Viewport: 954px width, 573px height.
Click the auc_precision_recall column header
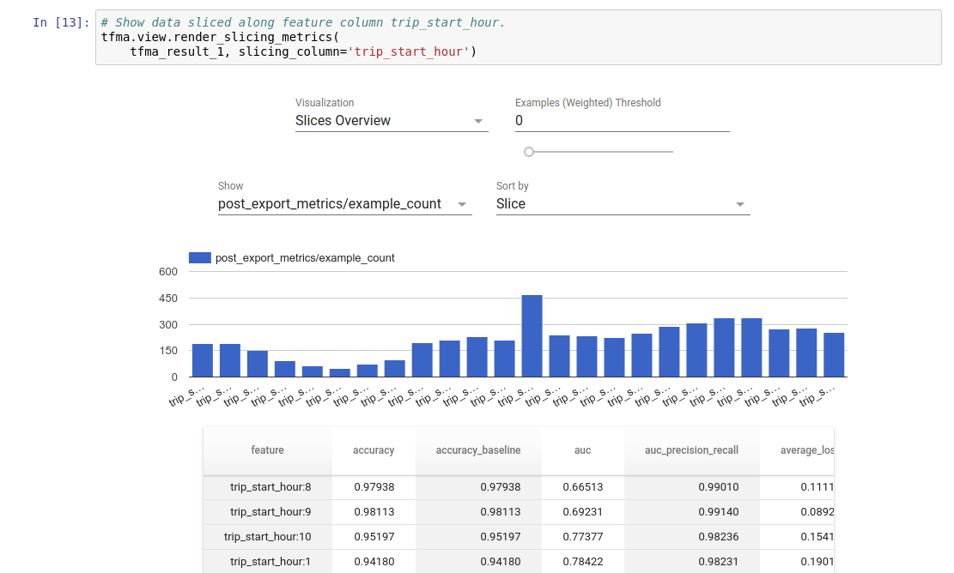point(691,449)
